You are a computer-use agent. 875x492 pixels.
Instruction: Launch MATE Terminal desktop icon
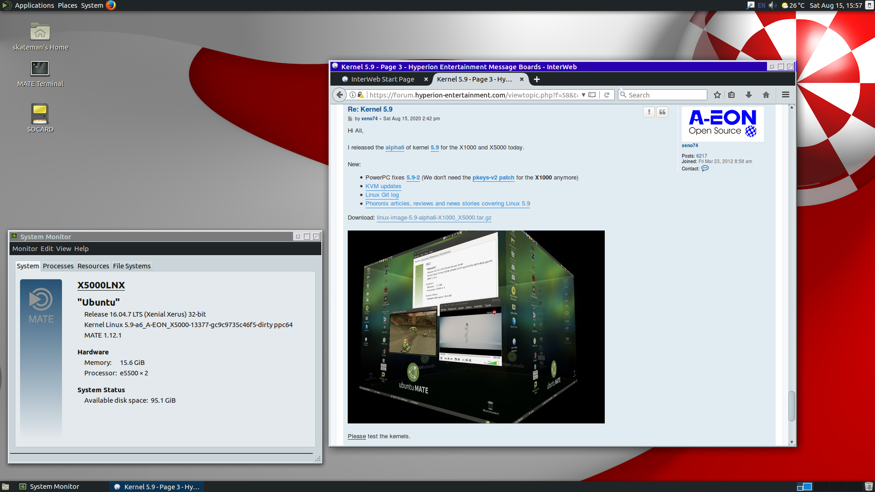point(40,73)
